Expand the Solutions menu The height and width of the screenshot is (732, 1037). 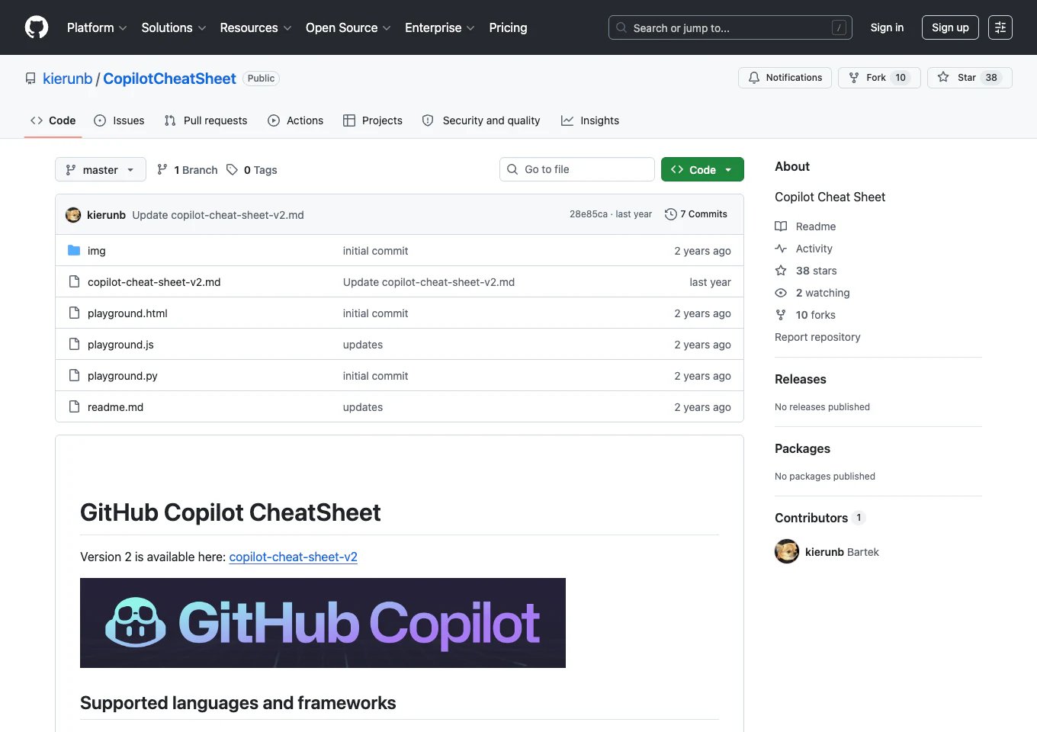[x=174, y=27]
